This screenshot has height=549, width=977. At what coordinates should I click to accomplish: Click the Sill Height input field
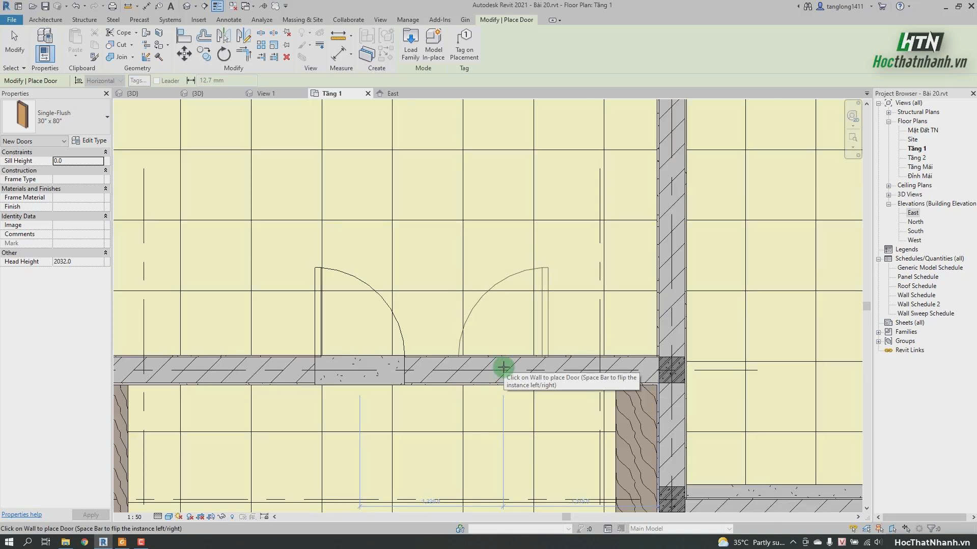(x=78, y=161)
